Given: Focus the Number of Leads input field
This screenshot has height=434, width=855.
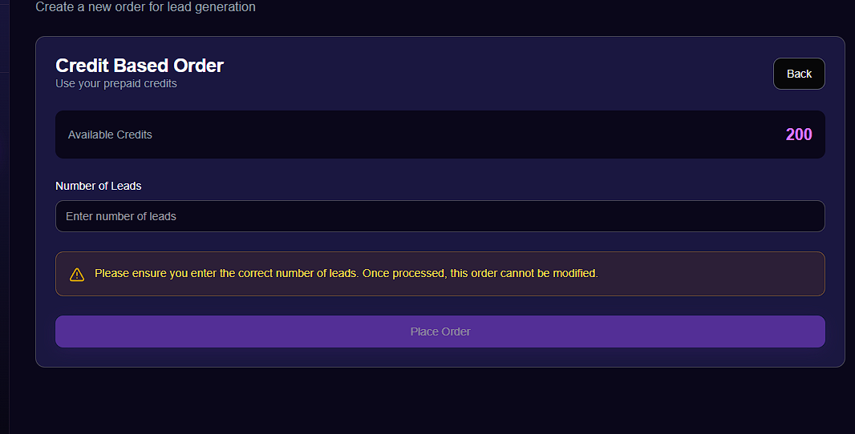Looking at the screenshot, I should (x=440, y=216).
